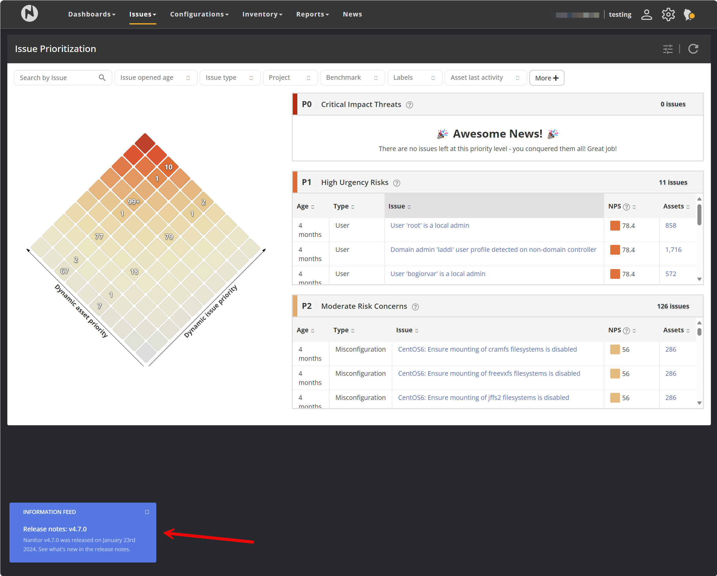Screen dimensions: 717x576
Task: Click the refresh icon
Action: pos(693,49)
